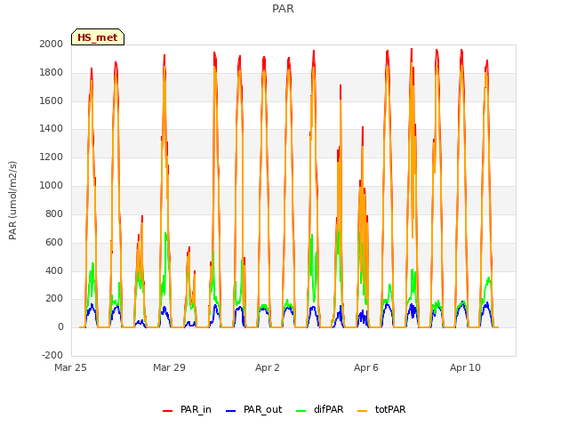569x427 pixels.
Task: Click the Apr 10 x-axis tick label
Action: click(465, 367)
